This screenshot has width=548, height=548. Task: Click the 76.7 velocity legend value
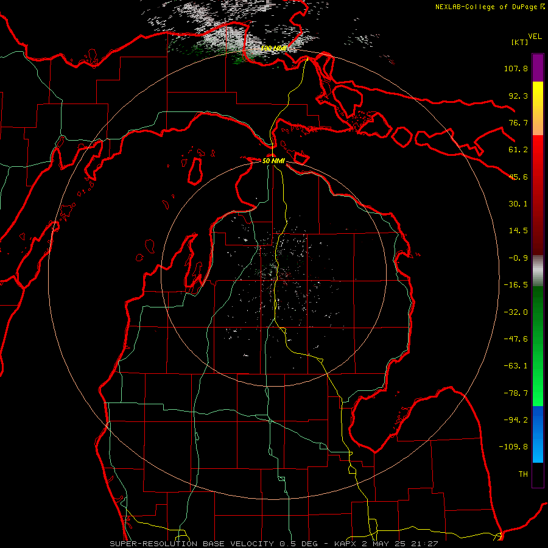[x=518, y=122]
